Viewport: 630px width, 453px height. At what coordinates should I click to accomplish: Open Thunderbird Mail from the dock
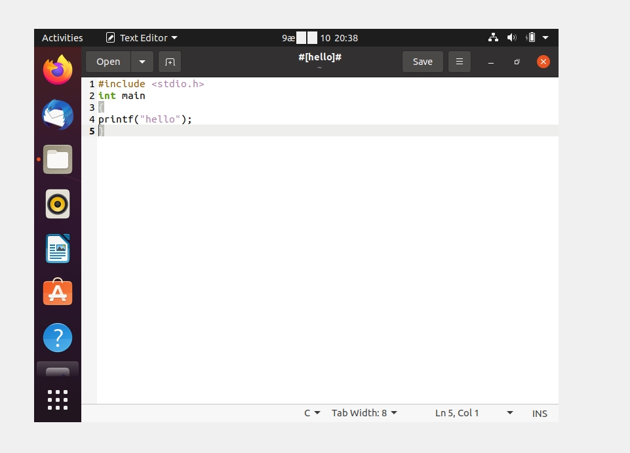coord(58,115)
